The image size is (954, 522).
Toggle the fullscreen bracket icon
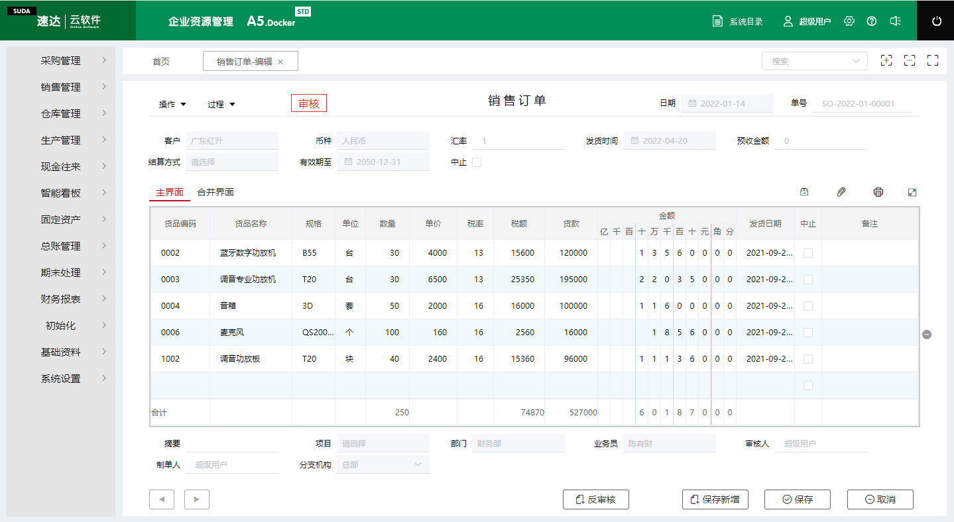[933, 60]
